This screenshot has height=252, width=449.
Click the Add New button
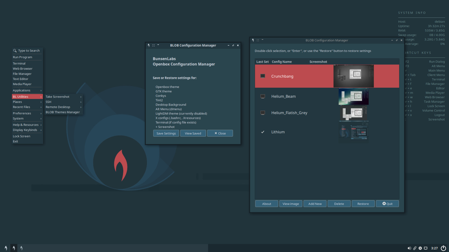(315, 204)
